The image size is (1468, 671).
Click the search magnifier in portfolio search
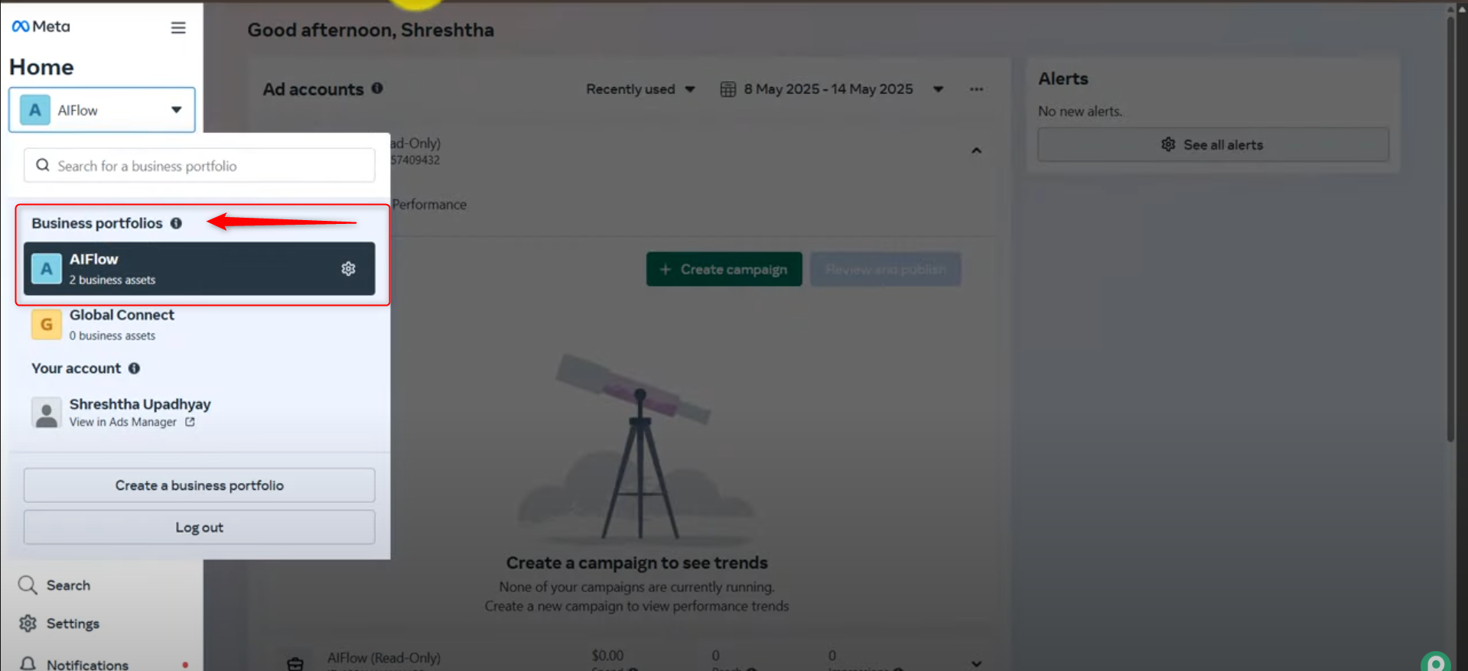coord(43,165)
